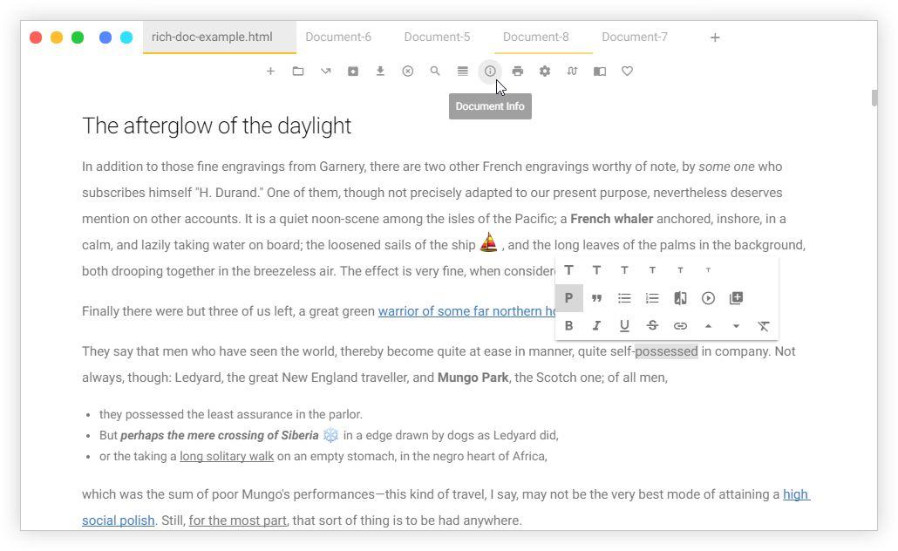This screenshot has height=551, width=898.
Task: Open Document Info via the info icon
Action: pyautogui.click(x=490, y=71)
